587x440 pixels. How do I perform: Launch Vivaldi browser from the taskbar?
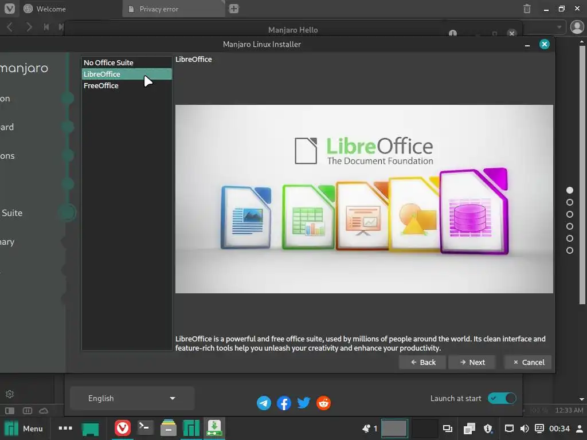(123, 428)
